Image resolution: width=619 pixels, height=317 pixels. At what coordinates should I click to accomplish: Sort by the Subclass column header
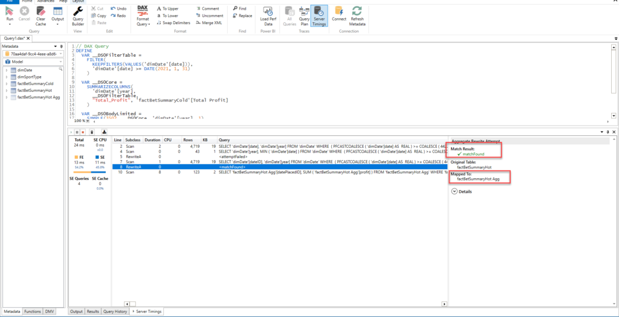pyautogui.click(x=133, y=140)
